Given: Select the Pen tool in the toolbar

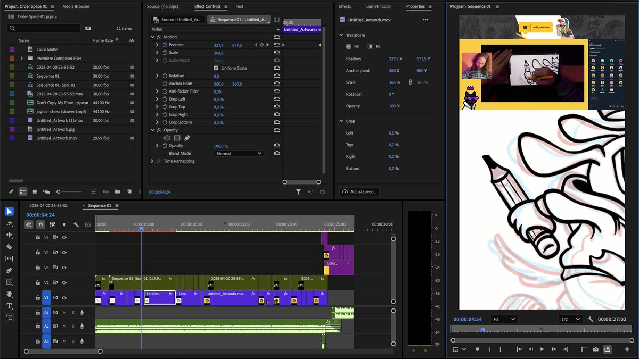Looking at the screenshot, I should tap(9, 270).
